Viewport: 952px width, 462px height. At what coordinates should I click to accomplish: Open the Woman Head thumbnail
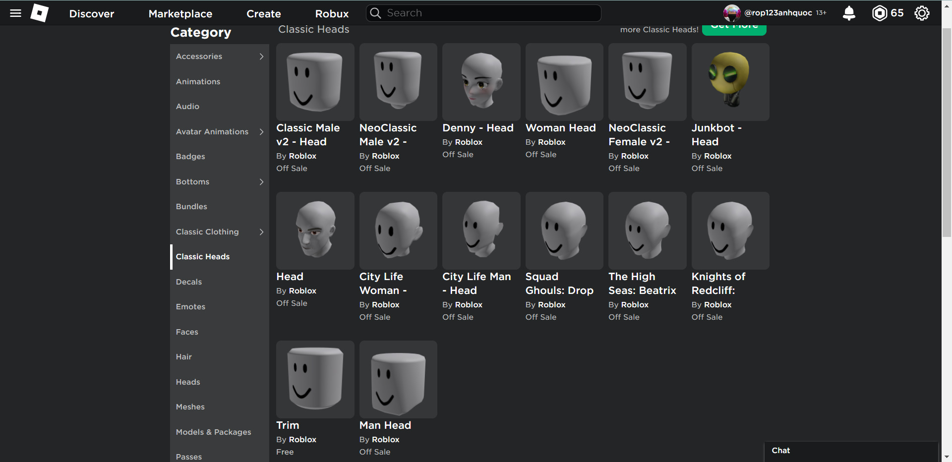click(564, 82)
